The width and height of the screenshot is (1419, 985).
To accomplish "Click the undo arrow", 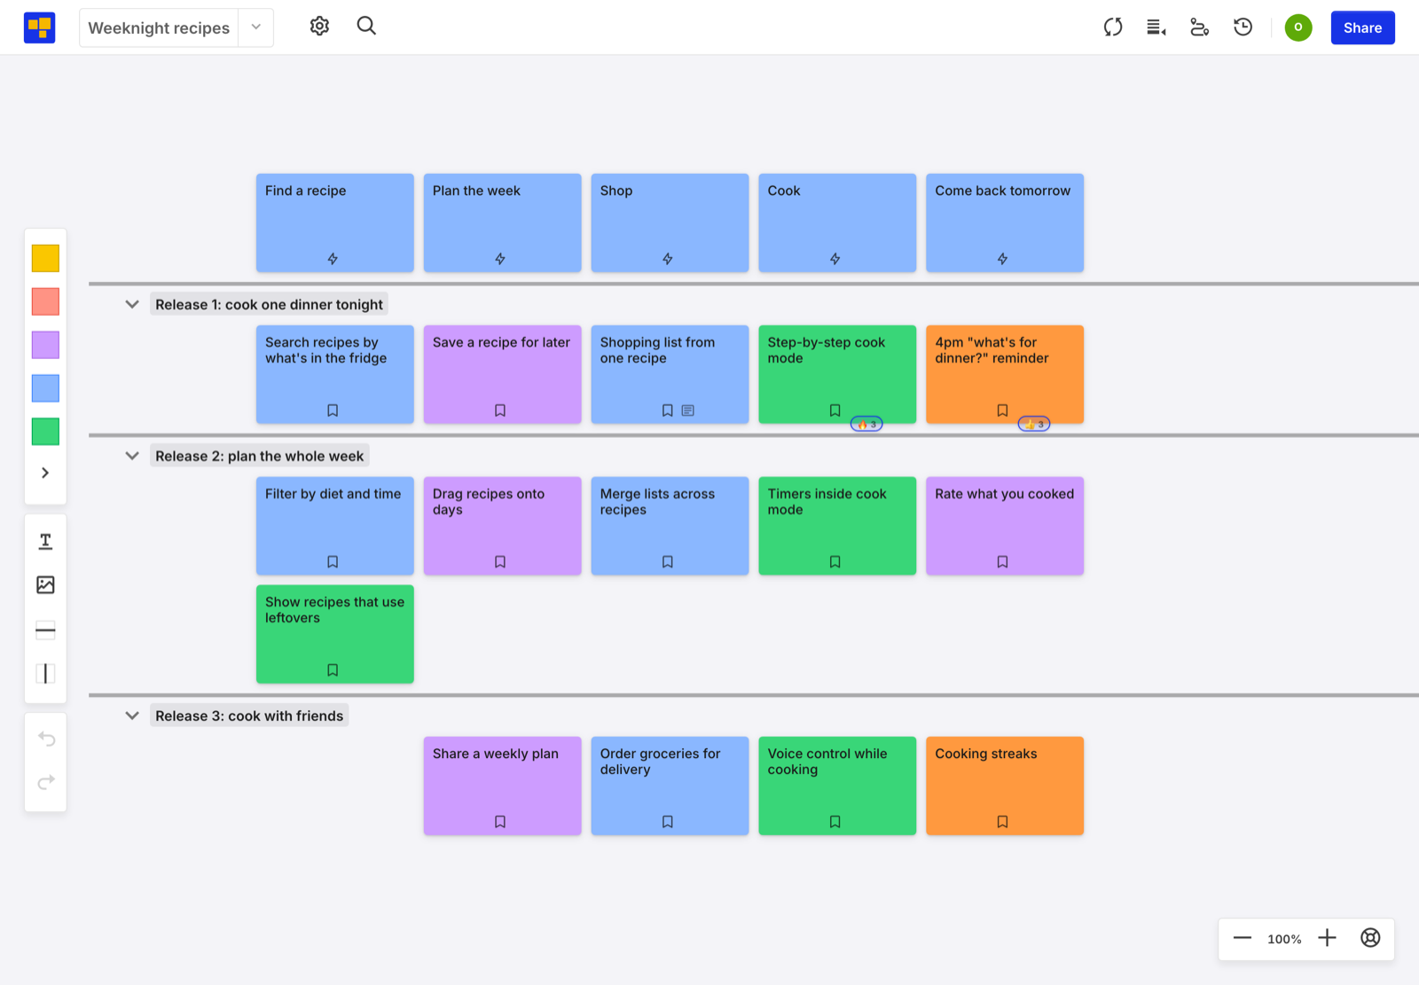I will [x=46, y=739].
